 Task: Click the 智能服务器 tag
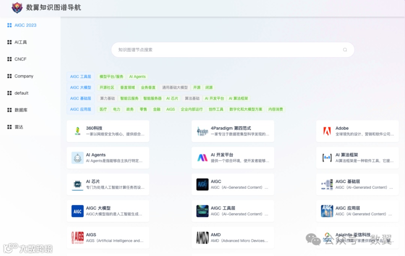tap(152, 98)
